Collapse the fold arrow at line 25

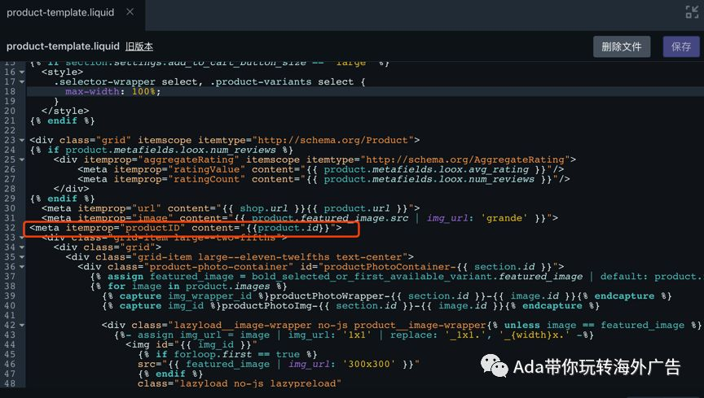(x=21, y=160)
